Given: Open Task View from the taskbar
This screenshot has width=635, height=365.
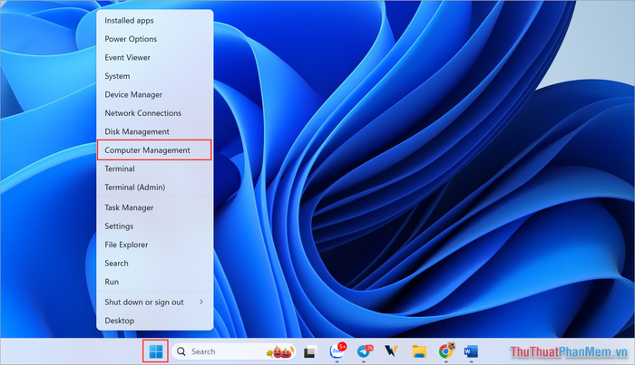Looking at the screenshot, I should 310,351.
